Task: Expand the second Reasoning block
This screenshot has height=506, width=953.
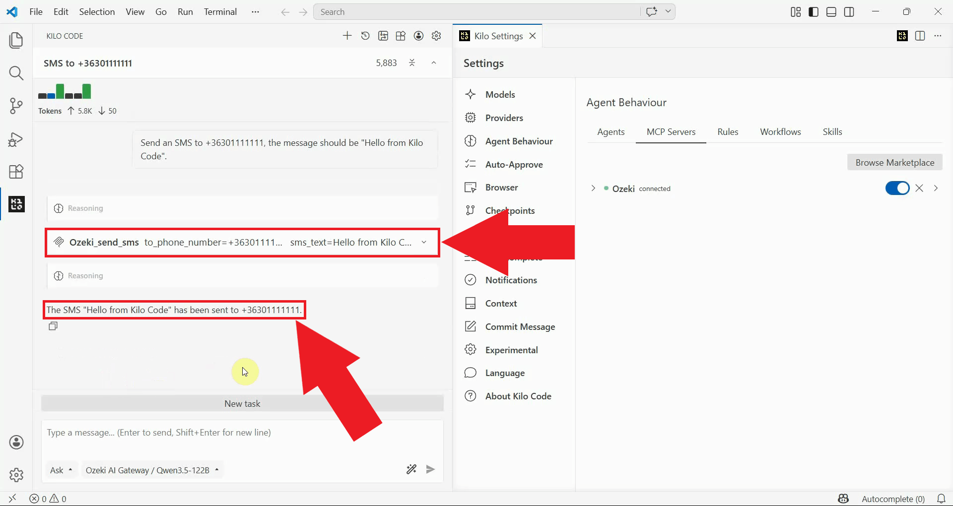Action: click(242, 275)
